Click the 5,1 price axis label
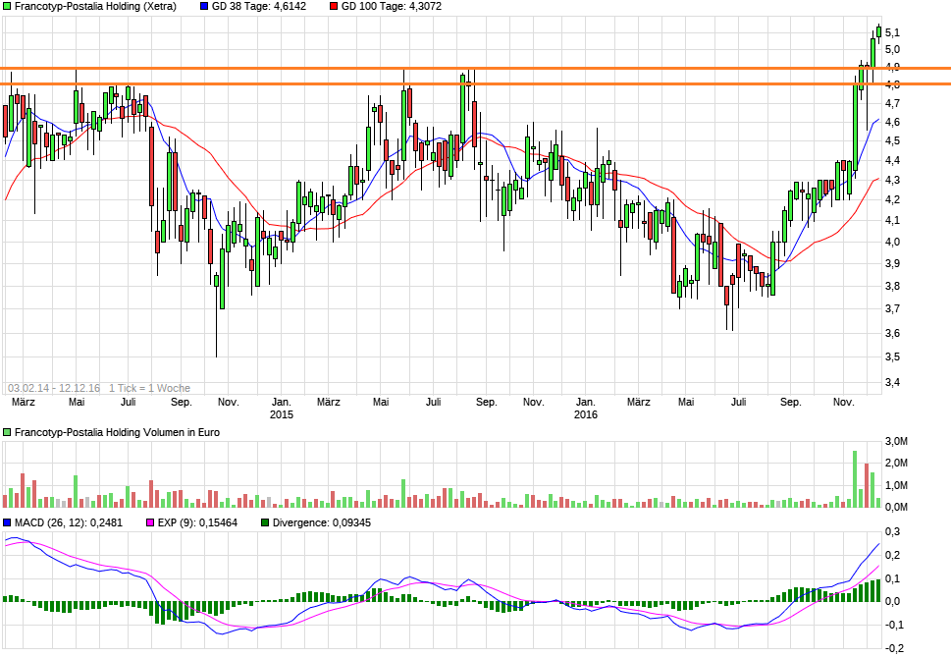This screenshot has width=951, height=658. [892, 32]
